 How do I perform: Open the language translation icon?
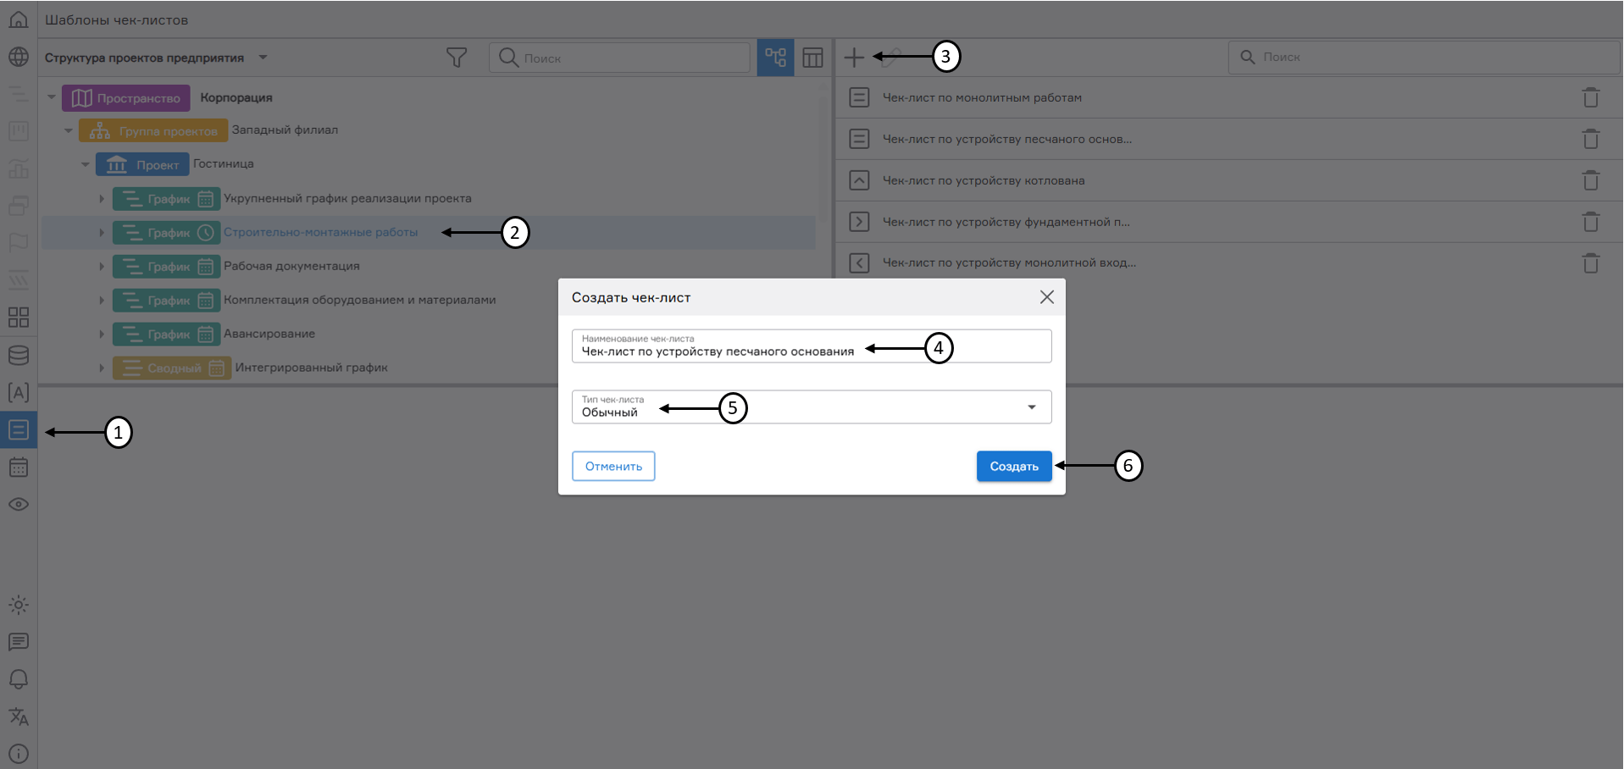tap(19, 716)
